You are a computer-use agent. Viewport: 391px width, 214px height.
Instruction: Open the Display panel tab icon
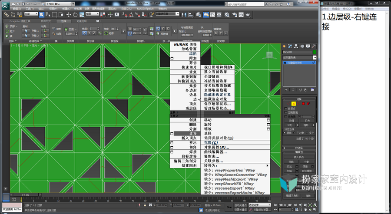(308, 46)
